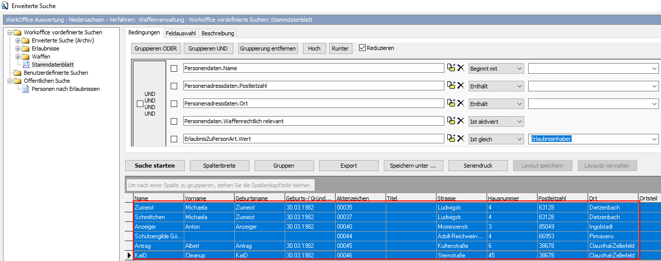Toggle the Reduzieren checkbox
The image size is (661, 261).
pos(362,48)
